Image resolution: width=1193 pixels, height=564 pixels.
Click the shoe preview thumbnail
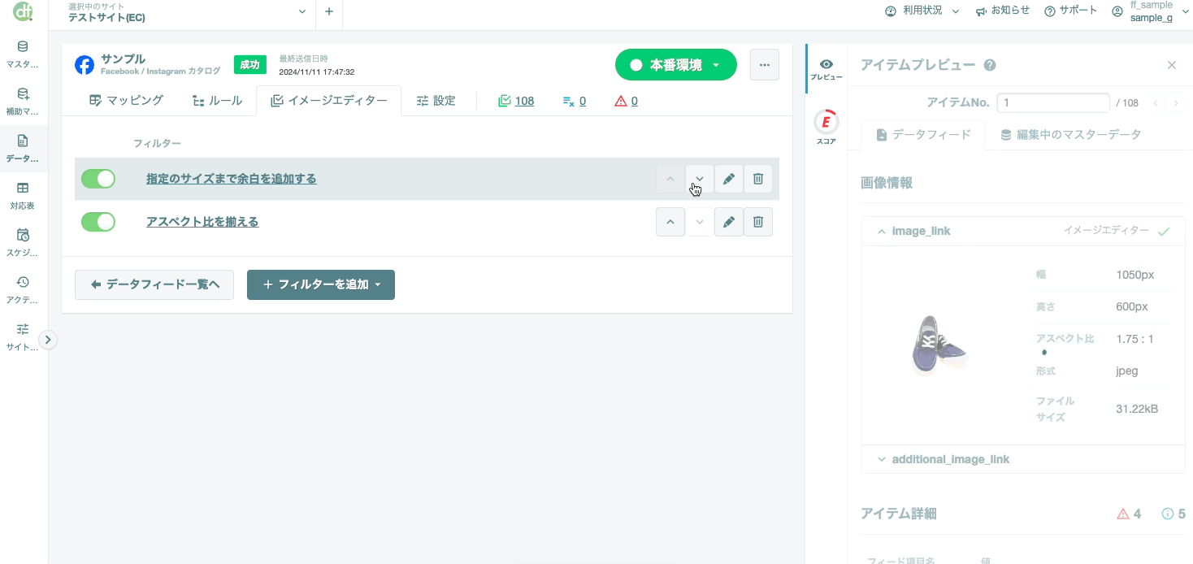tap(939, 345)
